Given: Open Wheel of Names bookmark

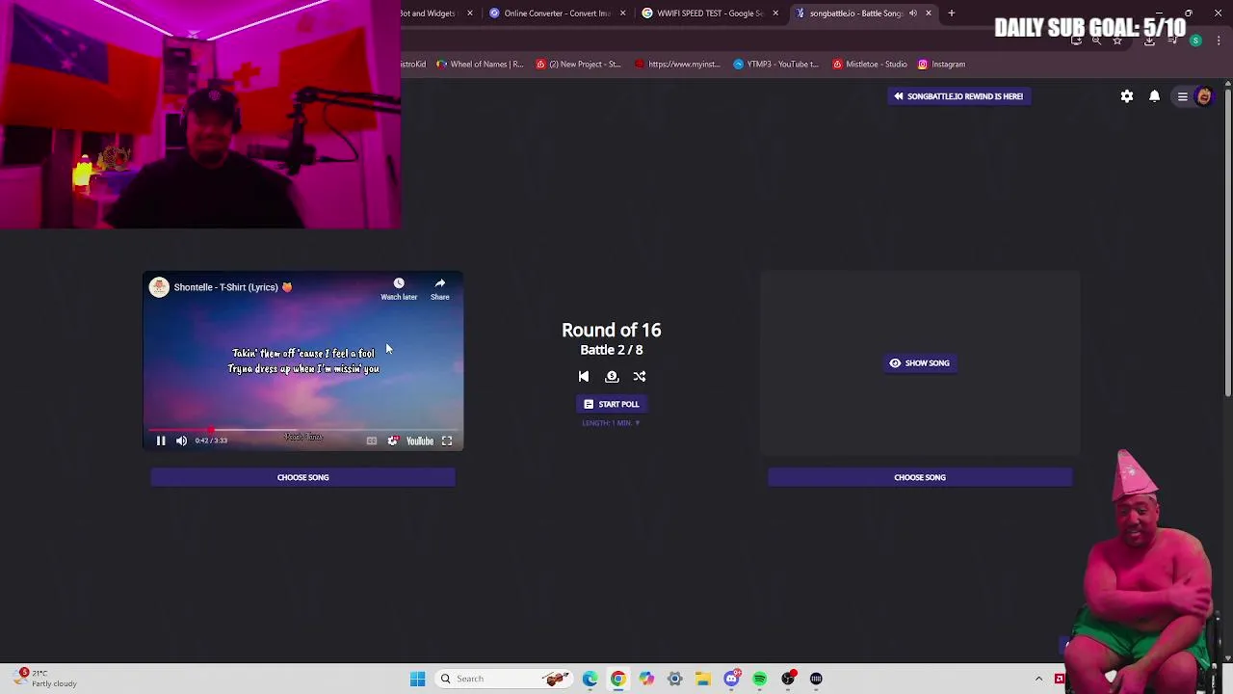Looking at the screenshot, I should 480,65.
